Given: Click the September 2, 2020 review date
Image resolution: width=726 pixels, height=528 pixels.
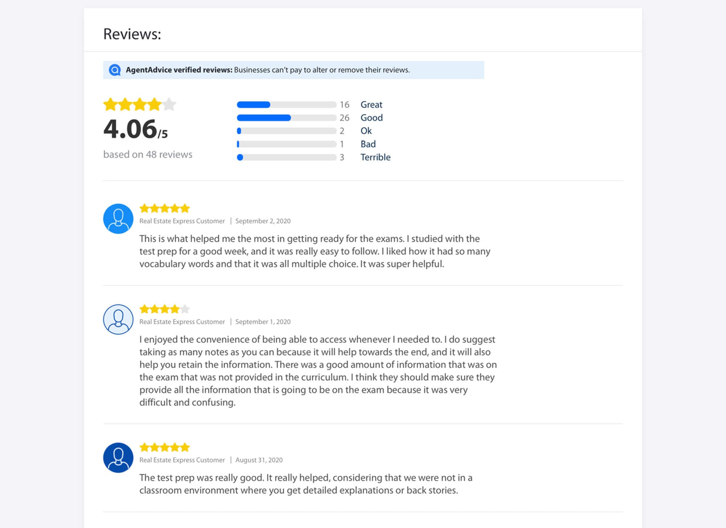Looking at the screenshot, I should coord(263,221).
